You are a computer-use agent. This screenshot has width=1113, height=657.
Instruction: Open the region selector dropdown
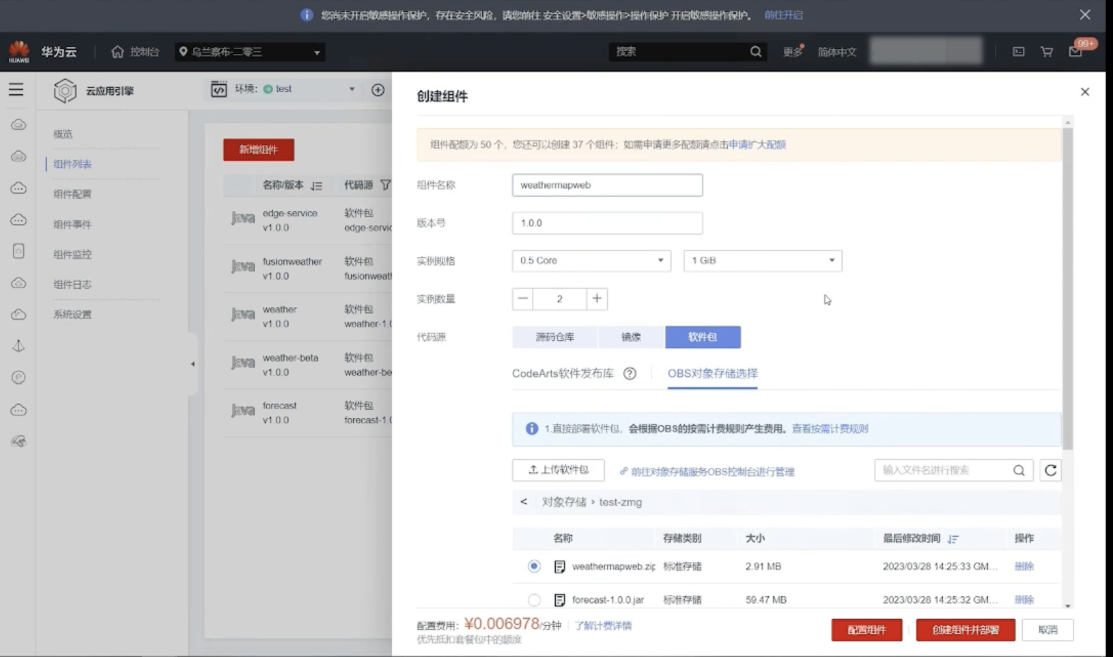(250, 52)
